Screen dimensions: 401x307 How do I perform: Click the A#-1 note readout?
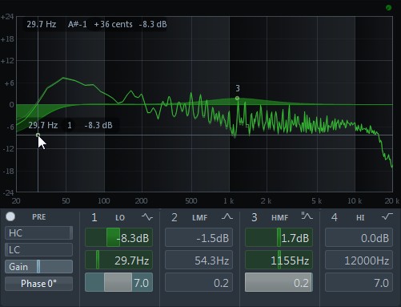(78, 24)
